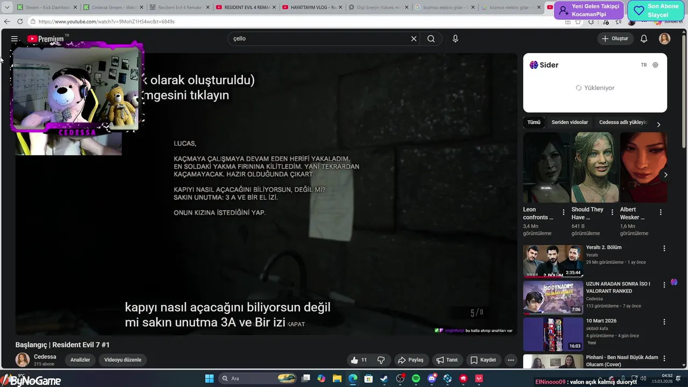Open Steam from the taskbar

384,378
